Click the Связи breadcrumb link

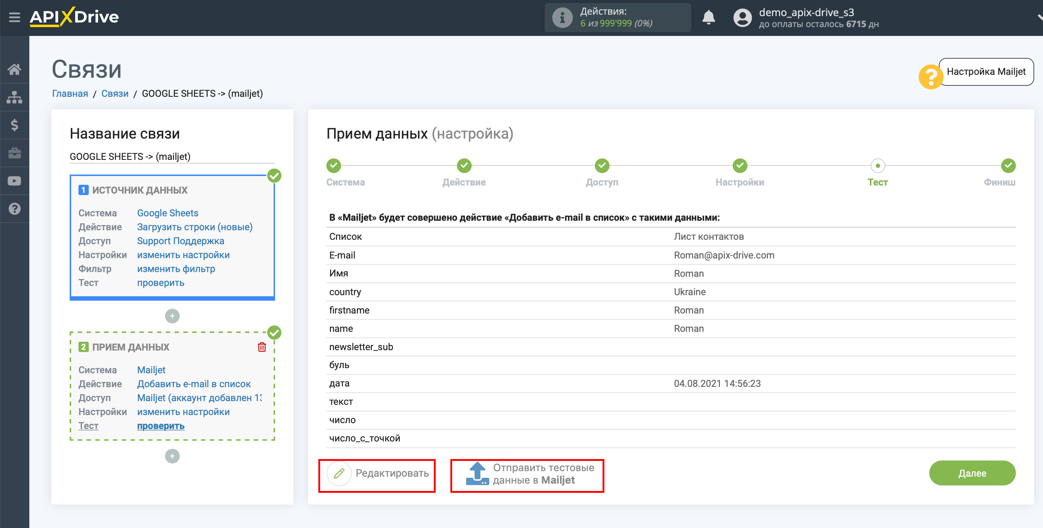(114, 93)
